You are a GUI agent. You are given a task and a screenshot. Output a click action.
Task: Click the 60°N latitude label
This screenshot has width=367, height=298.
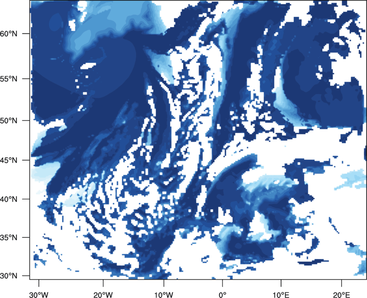[9, 33]
